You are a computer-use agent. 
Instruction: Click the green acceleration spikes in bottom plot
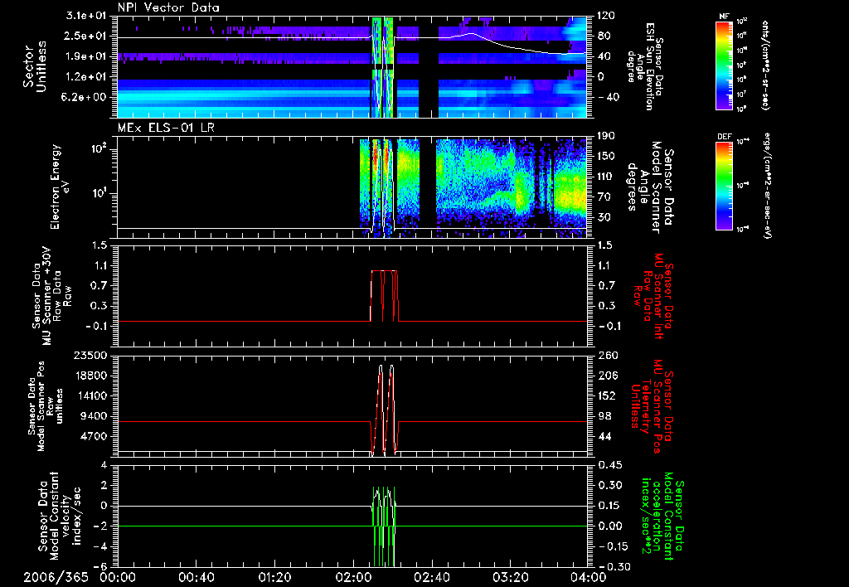tap(384, 526)
